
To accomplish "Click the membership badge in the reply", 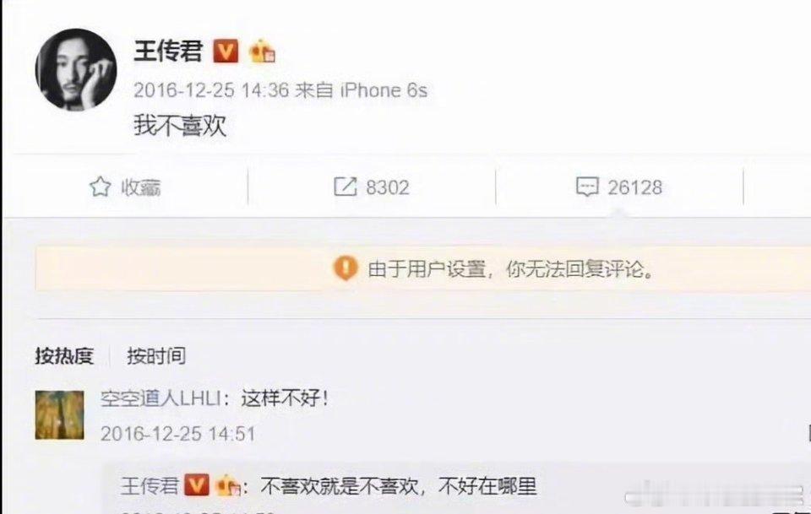I will click(x=228, y=486).
